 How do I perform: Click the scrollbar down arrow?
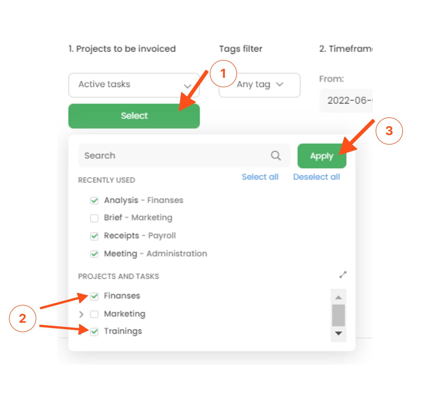[338, 333]
